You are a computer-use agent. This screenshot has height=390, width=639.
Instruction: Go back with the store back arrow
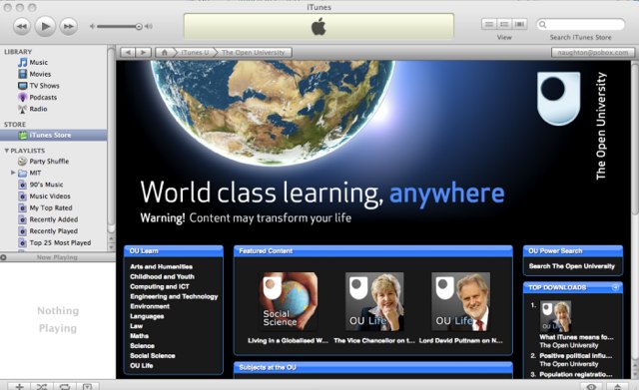click(x=128, y=53)
